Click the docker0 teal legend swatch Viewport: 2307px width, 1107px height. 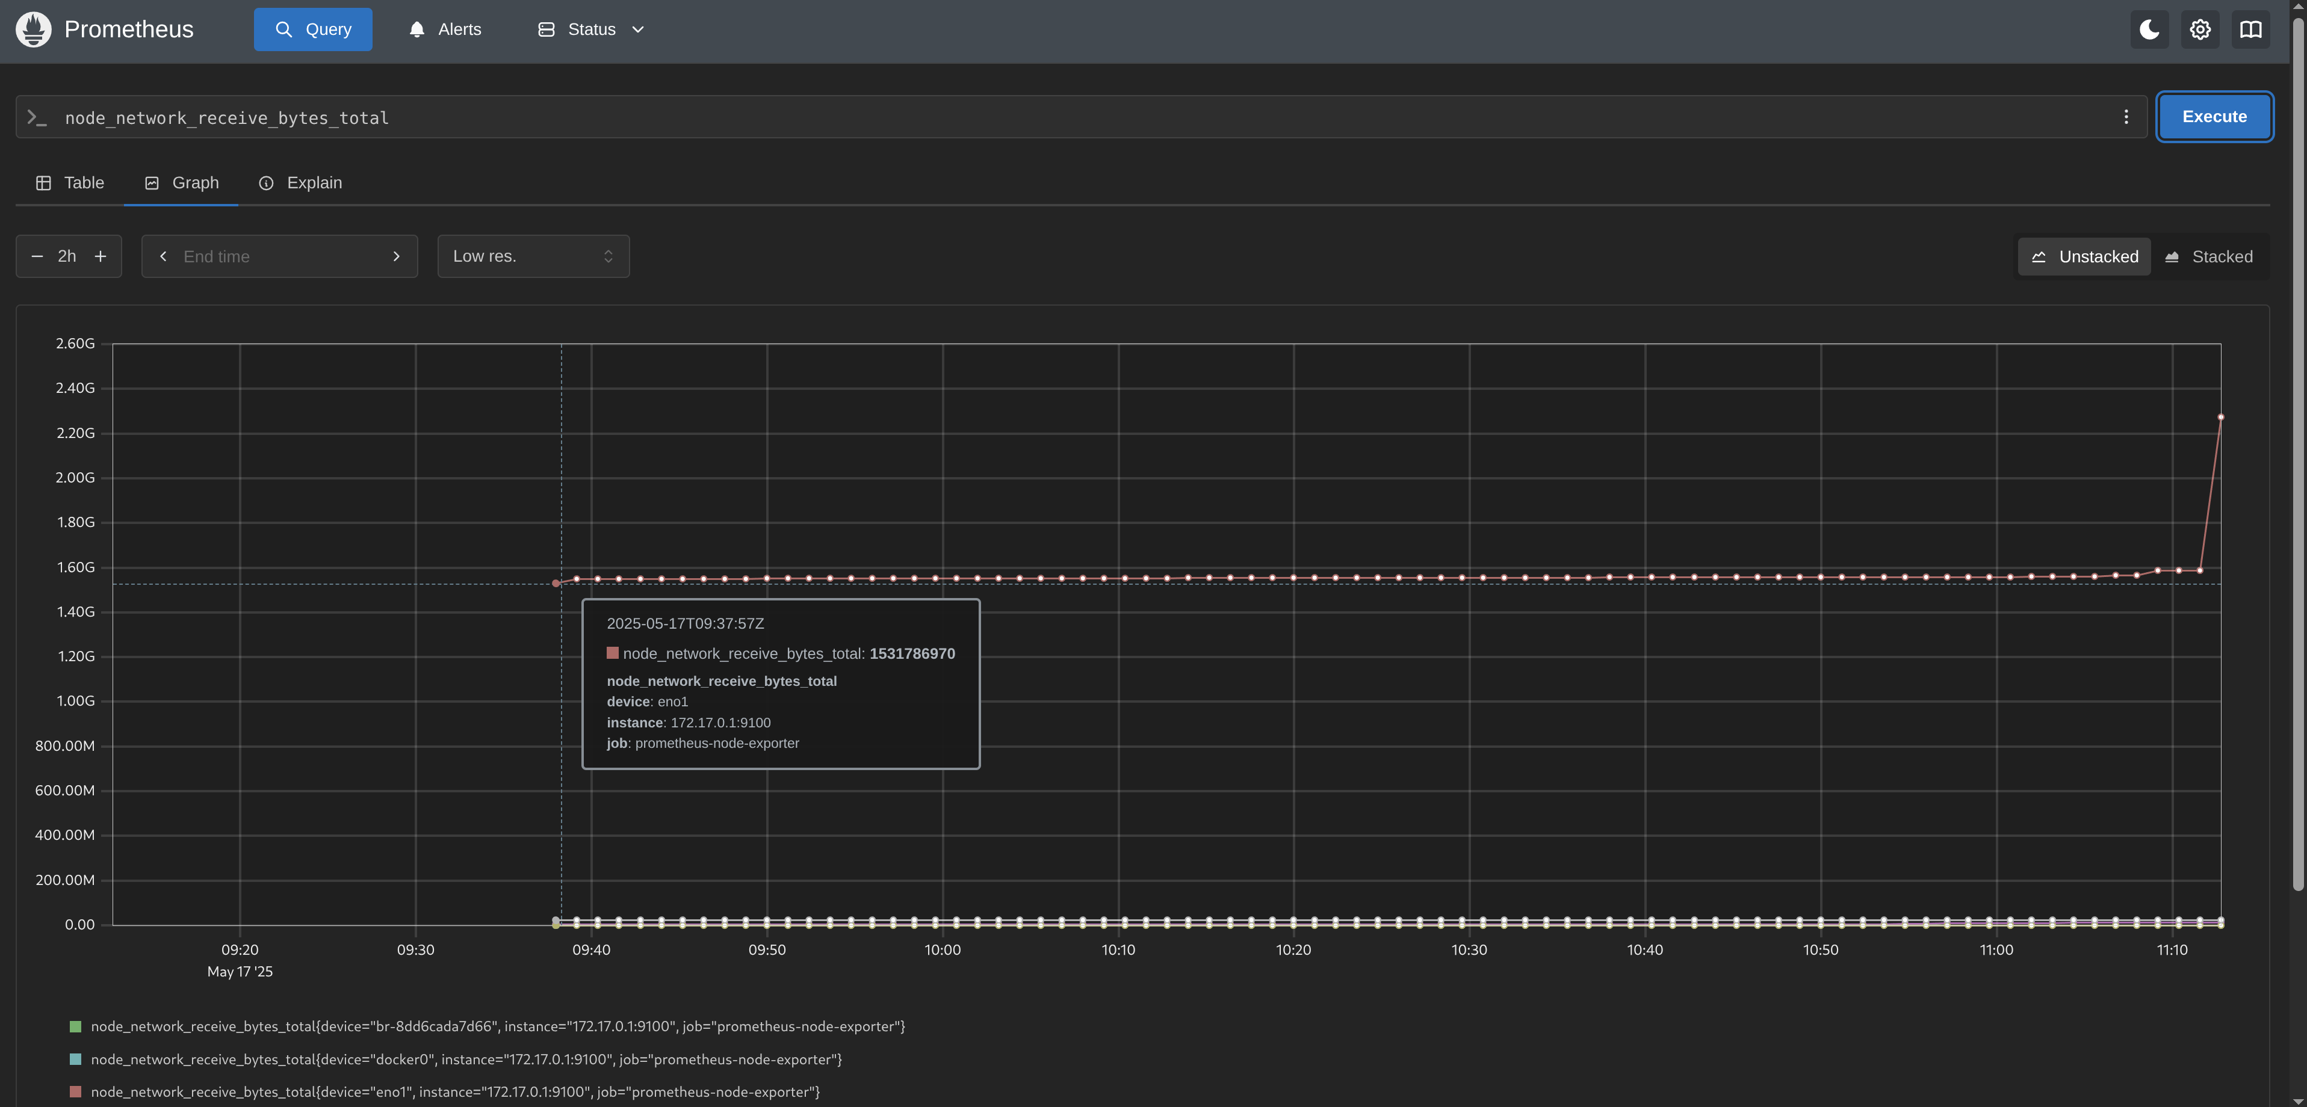[75, 1059]
